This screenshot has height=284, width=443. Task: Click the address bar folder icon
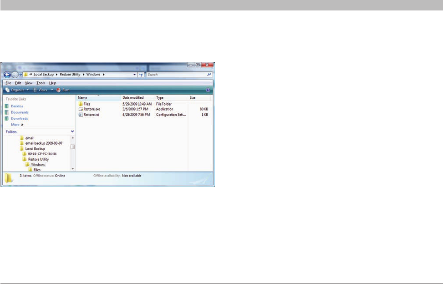point(25,75)
